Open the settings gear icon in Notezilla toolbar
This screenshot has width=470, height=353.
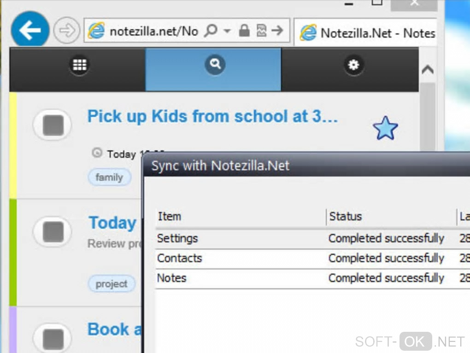[353, 65]
